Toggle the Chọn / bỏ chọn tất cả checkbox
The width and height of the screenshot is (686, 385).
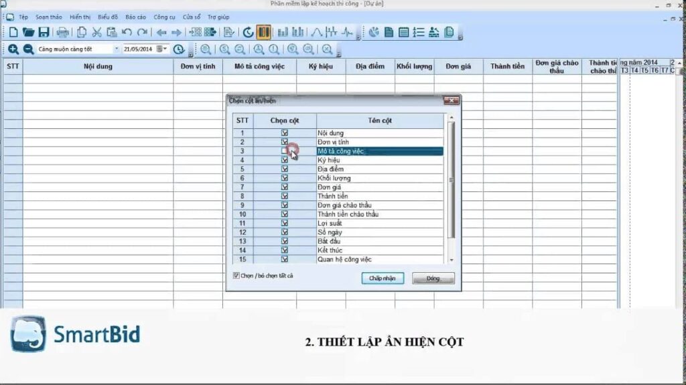tap(236, 275)
